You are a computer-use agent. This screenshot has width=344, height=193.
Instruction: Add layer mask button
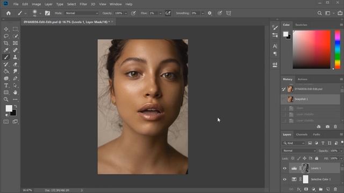306,189
